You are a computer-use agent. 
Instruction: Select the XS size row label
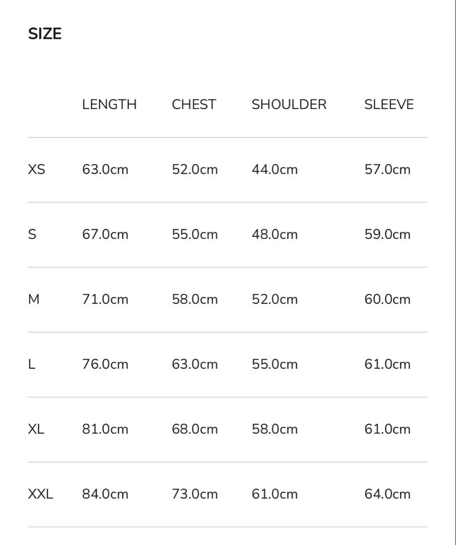click(36, 170)
